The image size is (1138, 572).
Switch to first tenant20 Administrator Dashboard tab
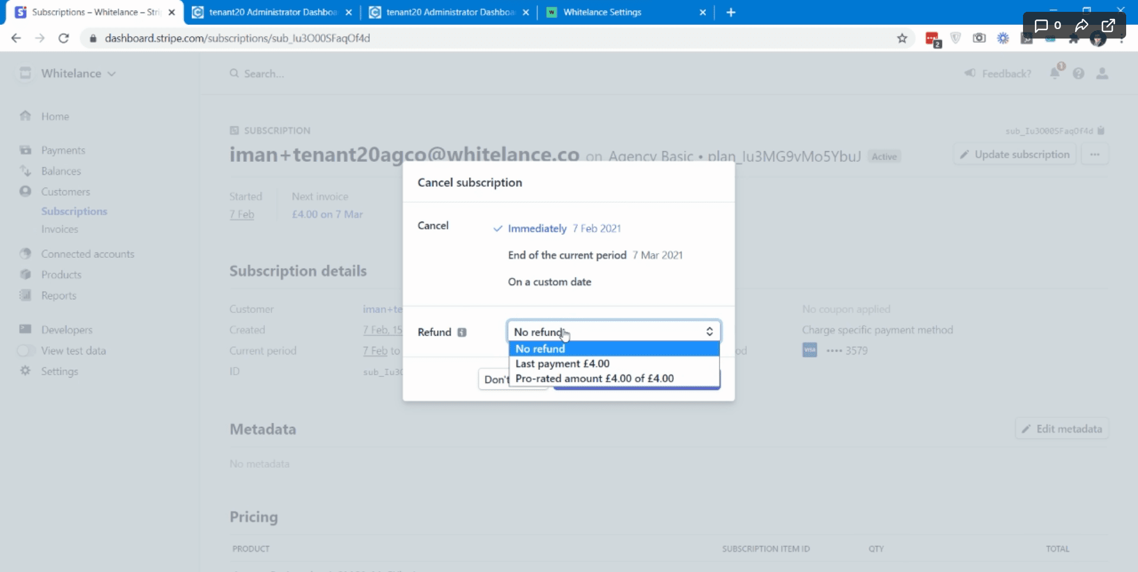click(272, 12)
